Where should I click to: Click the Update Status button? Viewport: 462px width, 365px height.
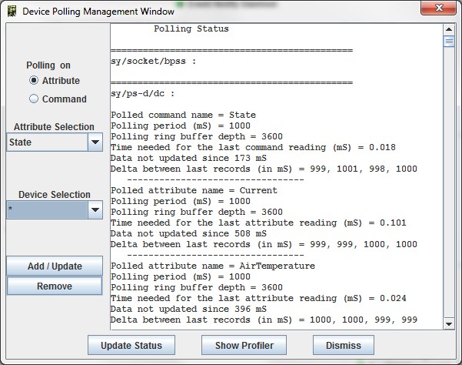[x=131, y=345]
